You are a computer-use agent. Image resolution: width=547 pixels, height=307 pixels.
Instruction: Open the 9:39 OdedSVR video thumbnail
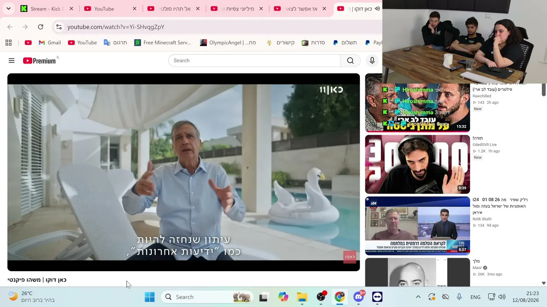417,164
